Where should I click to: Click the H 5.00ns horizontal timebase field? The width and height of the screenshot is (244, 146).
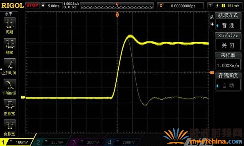(x=52, y=6)
